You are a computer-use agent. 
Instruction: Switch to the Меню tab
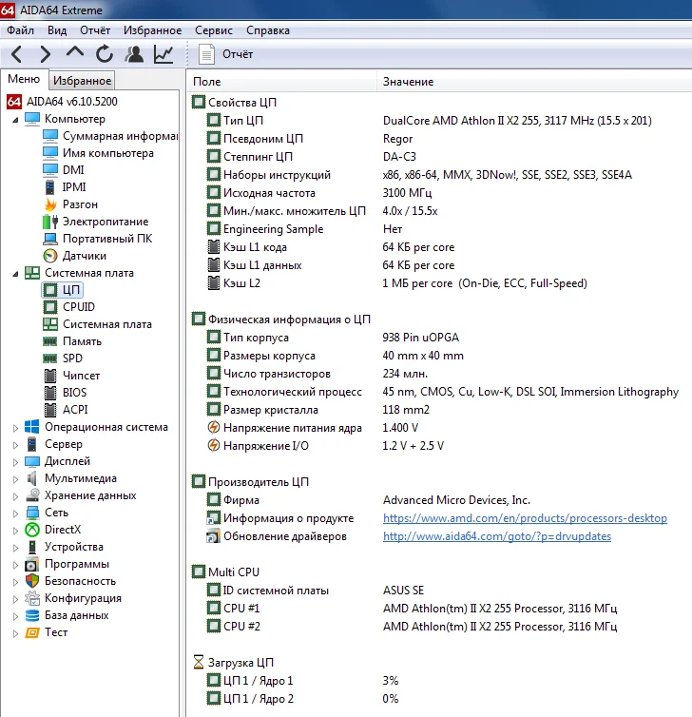click(x=24, y=79)
